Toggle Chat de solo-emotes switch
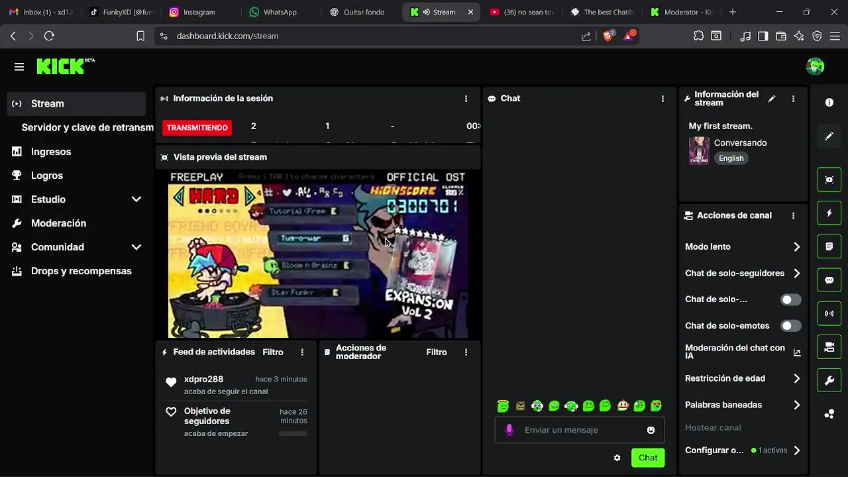The width and height of the screenshot is (848, 477). pyautogui.click(x=791, y=326)
